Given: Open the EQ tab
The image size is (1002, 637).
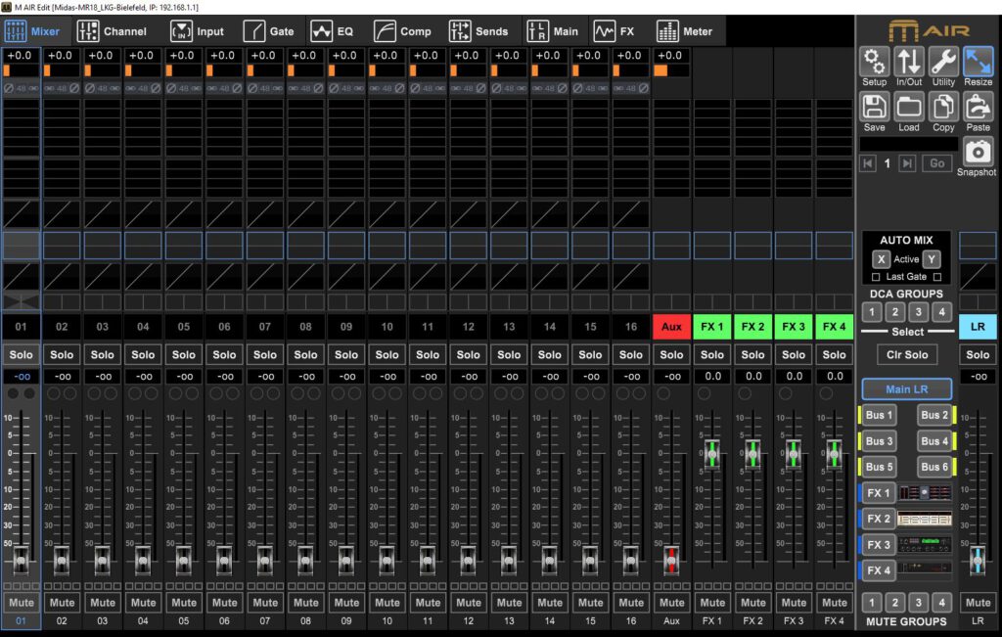Looking at the screenshot, I should [332, 31].
